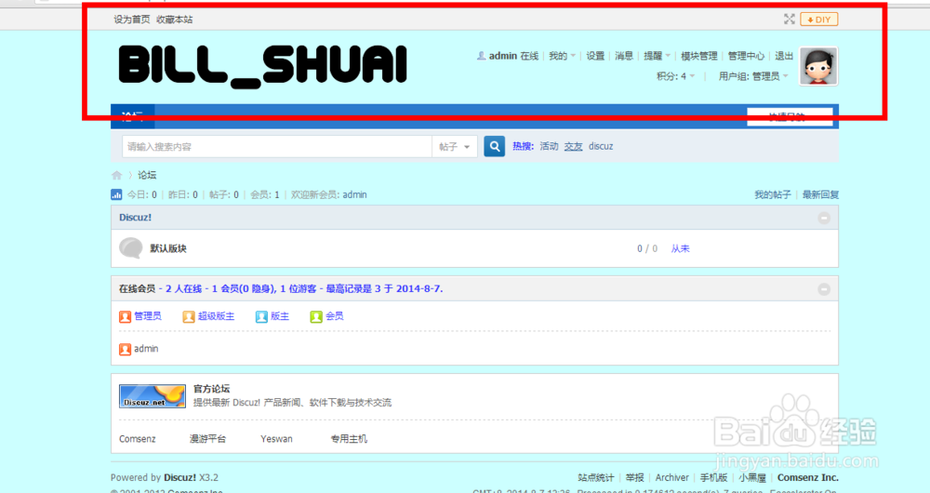Click 收藏本站 link
Screen dimensions: 930x493
coord(175,20)
